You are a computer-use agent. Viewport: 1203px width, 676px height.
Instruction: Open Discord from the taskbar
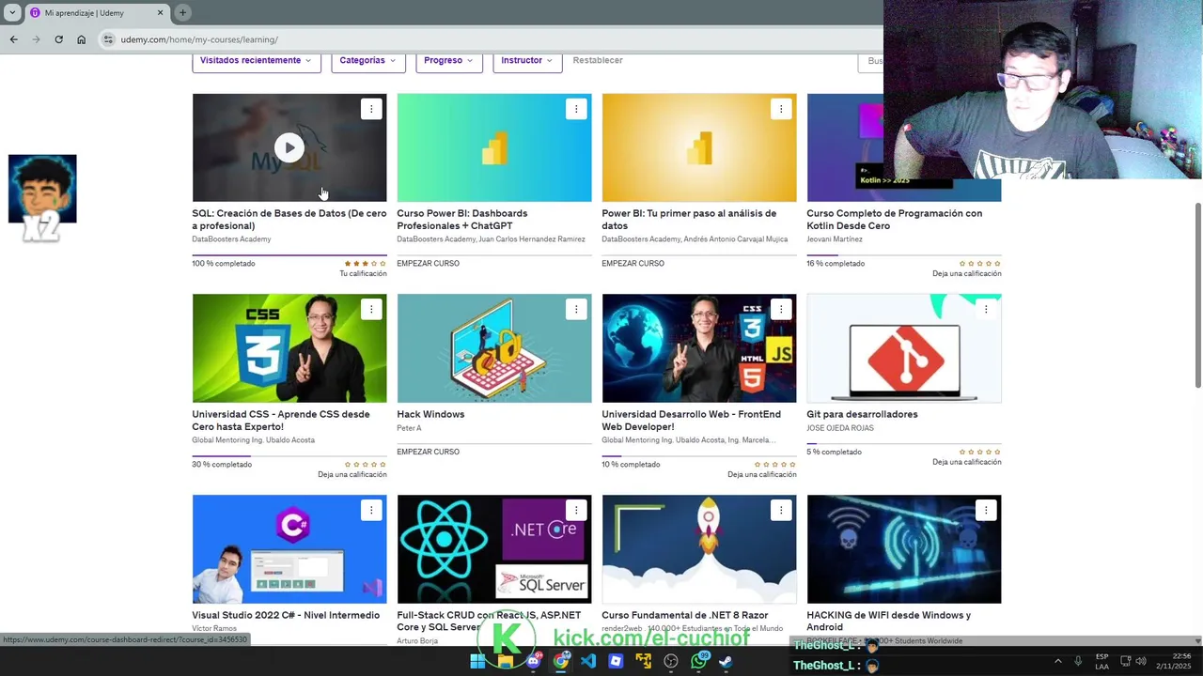pos(533,661)
